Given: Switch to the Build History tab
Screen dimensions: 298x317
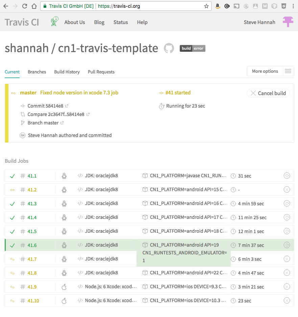Looking at the screenshot, I should [x=67, y=72].
